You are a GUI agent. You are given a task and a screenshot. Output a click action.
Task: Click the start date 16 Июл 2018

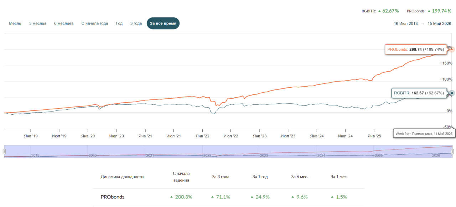point(406,23)
